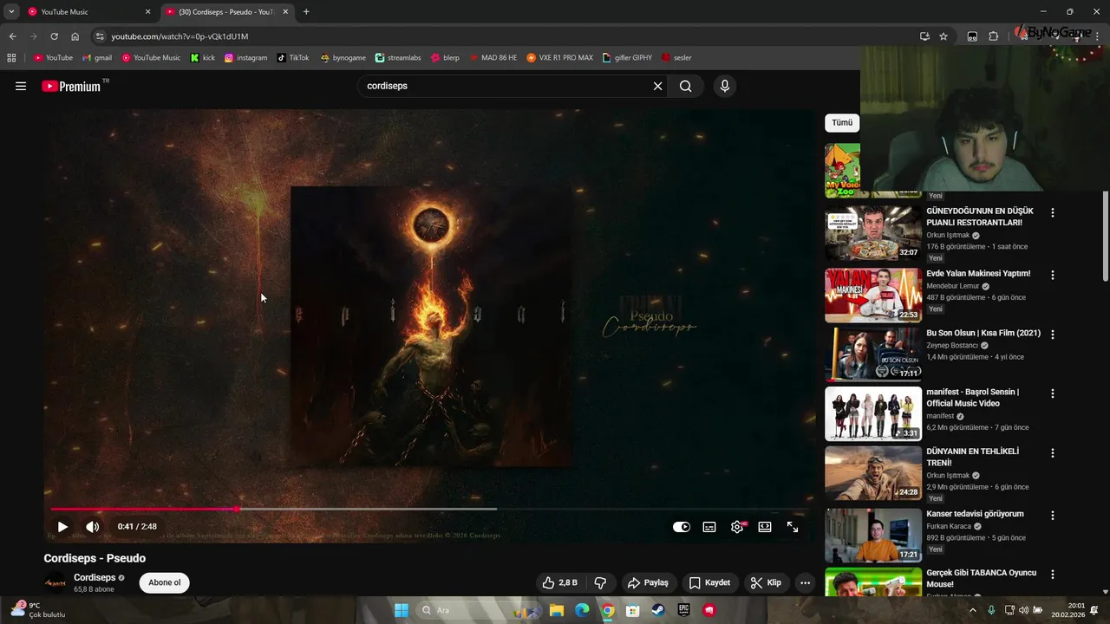Screen dimensions: 1110x624
Task: Open the Windows Start menu
Action: coord(401,610)
